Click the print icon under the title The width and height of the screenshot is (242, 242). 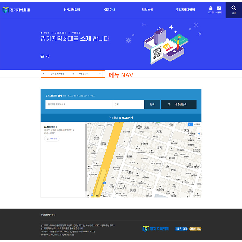click(42, 56)
